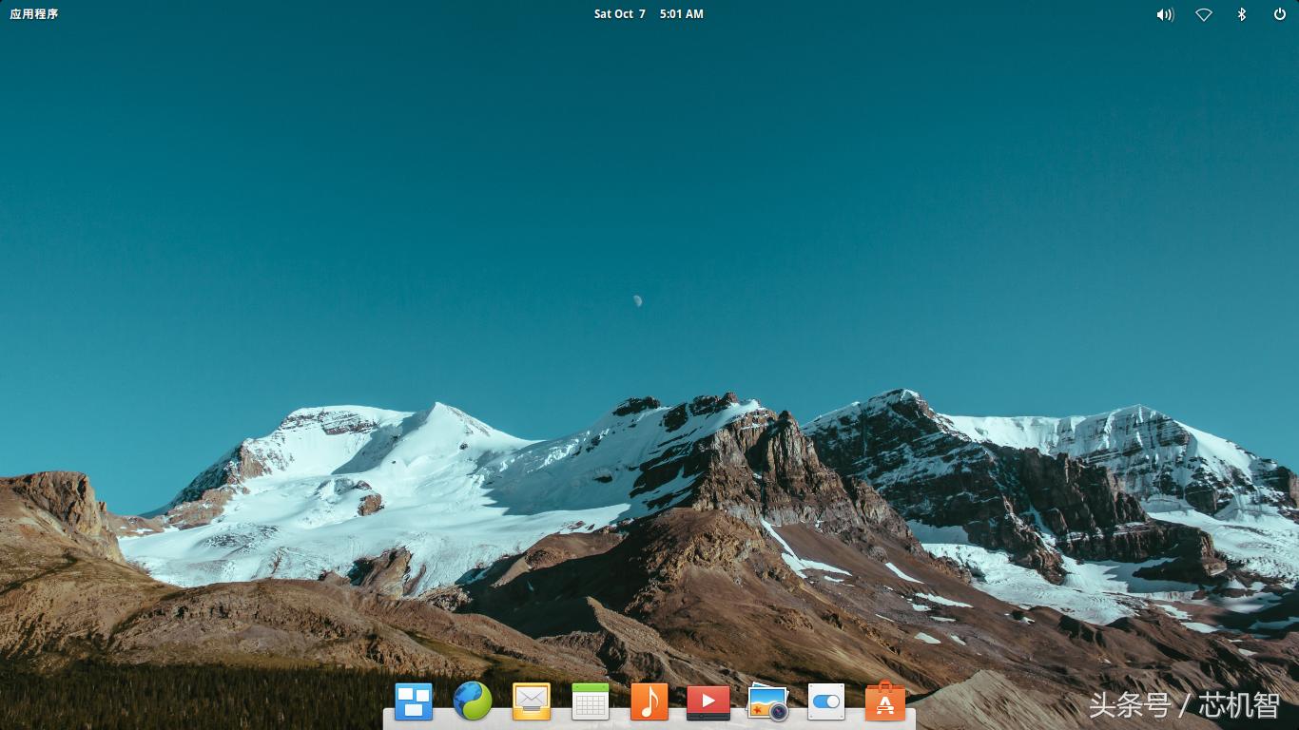Open the Calendar app in the dock
Viewport: 1299px width, 730px height.
click(x=591, y=701)
